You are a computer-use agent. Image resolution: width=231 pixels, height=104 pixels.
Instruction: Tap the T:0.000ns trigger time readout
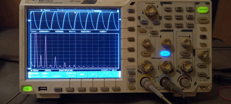[x=97, y=11]
